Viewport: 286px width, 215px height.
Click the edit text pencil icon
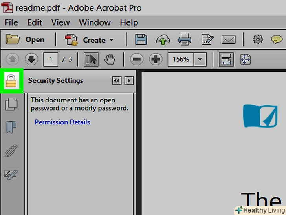pyautogui.click(x=207, y=39)
